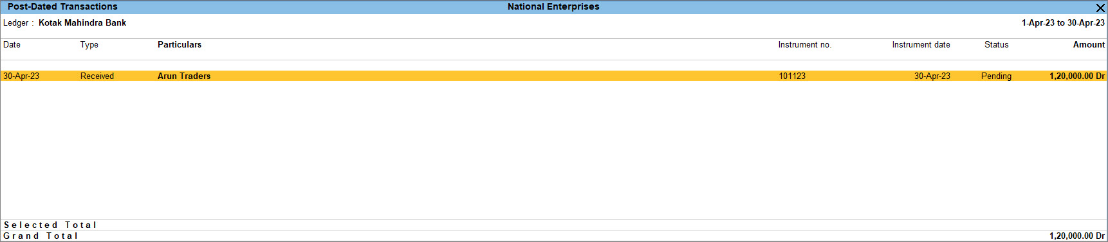Click the Post-Dated Transactions title
The image size is (1108, 242).
pyautogui.click(x=62, y=6)
